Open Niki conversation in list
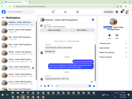This screenshot has width=132, height=99. pyautogui.click(x=18, y=38)
